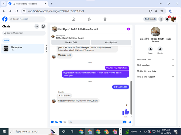The height and width of the screenshot is (135, 181).
Task: Click the conversation vertical scrollbar thumb
Action: point(131,98)
